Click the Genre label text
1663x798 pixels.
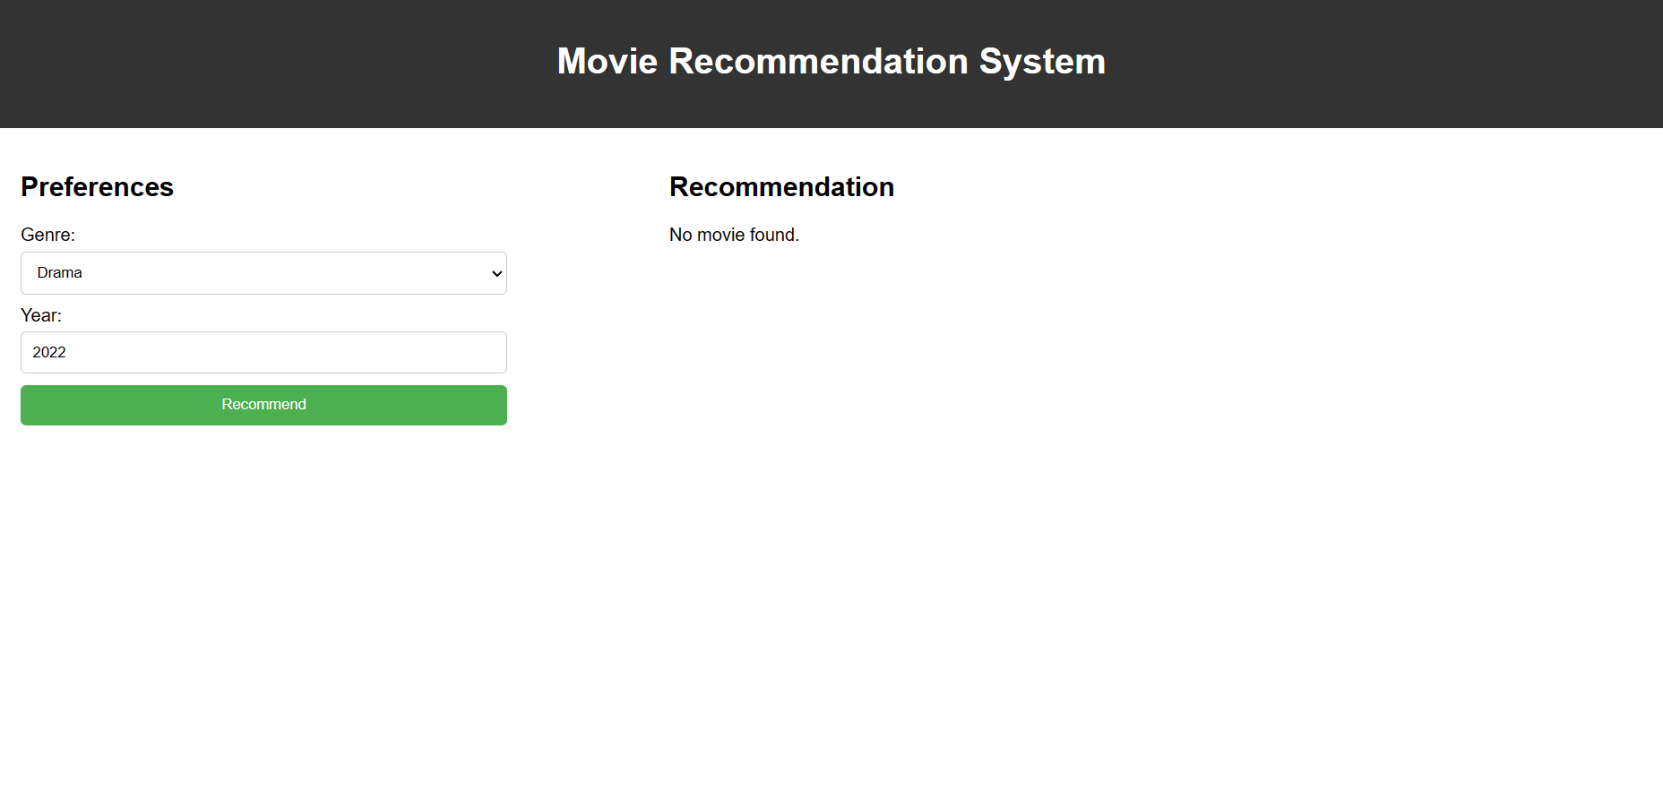tap(47, 235)
